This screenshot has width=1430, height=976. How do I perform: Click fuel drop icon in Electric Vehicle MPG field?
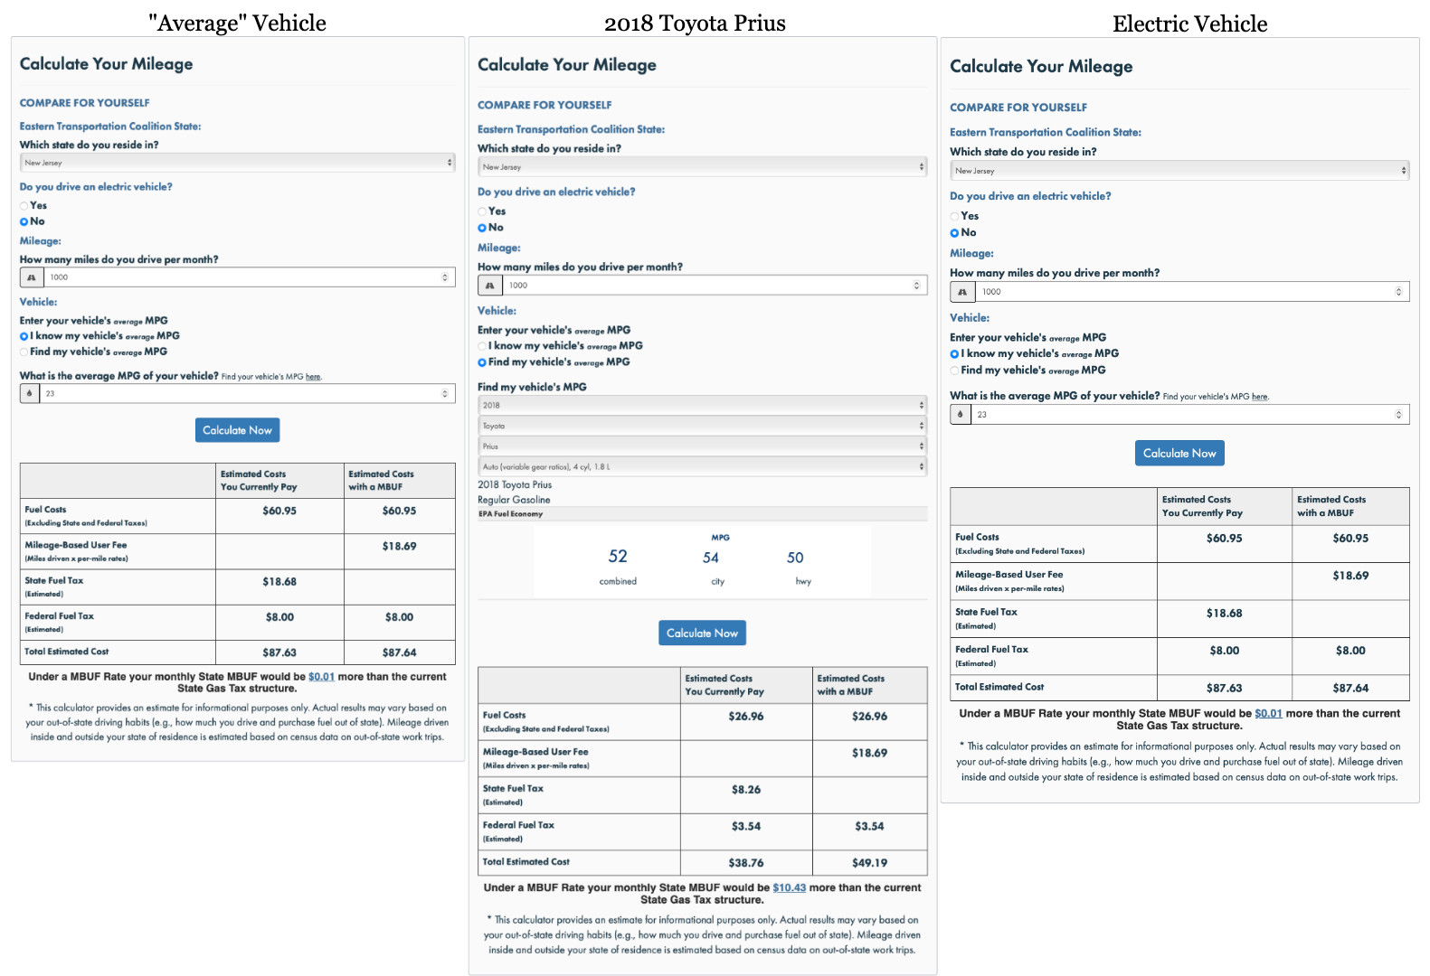(x=961, y=414)
